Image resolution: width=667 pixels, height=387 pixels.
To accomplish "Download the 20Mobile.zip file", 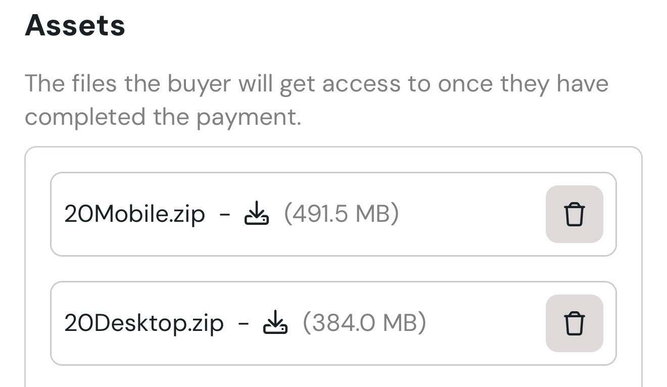I will pyautogui.click(x=257, y=214).
